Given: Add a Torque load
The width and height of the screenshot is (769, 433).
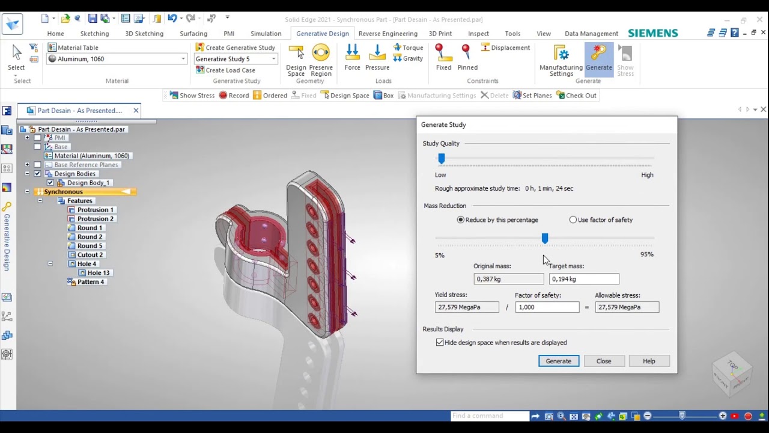Looking at the screenshot, I should tap(408, 48).
